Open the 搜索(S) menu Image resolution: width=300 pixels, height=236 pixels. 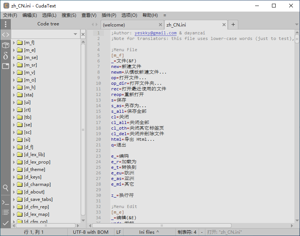coord(69,15)
